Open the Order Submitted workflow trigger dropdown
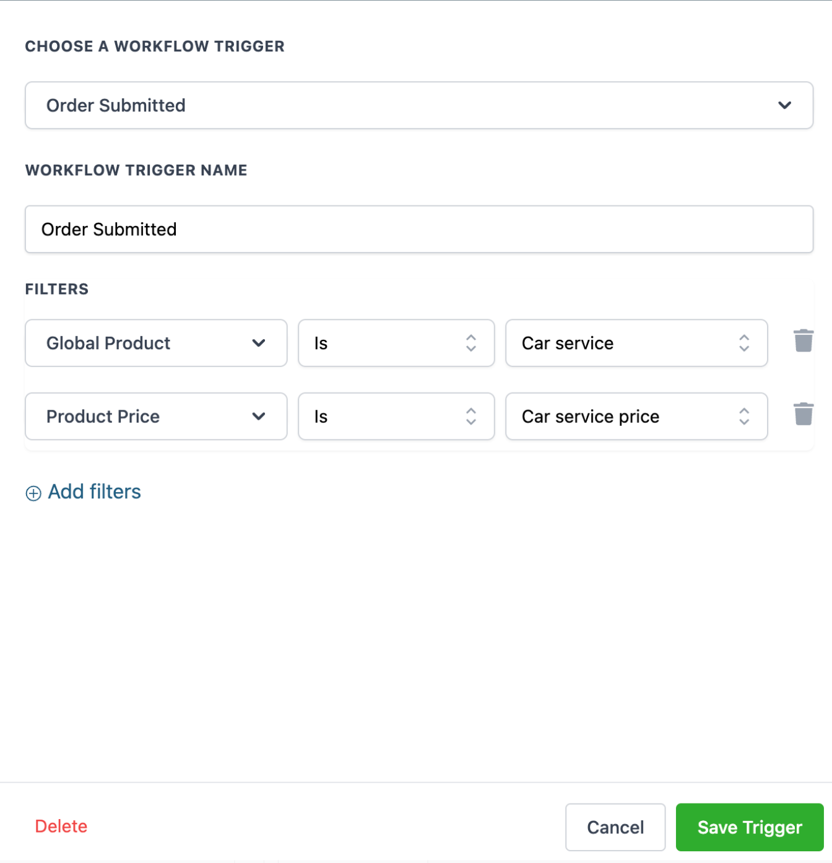832x863 pixels. click(x=418, y=105)
